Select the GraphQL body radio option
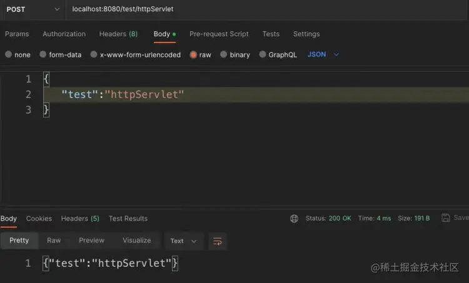This screenshot has height=283, width=469. tap(262, 54)
